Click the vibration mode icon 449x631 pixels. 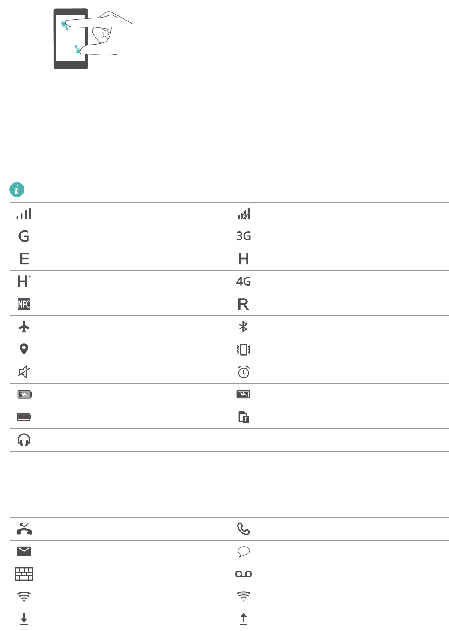(243, 350)
